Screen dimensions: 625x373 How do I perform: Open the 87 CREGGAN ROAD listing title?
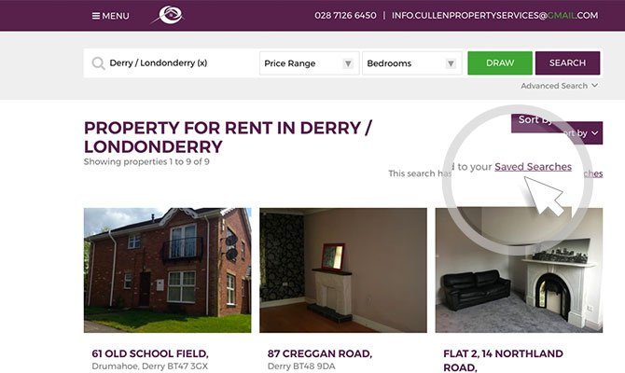pos(320,353)
